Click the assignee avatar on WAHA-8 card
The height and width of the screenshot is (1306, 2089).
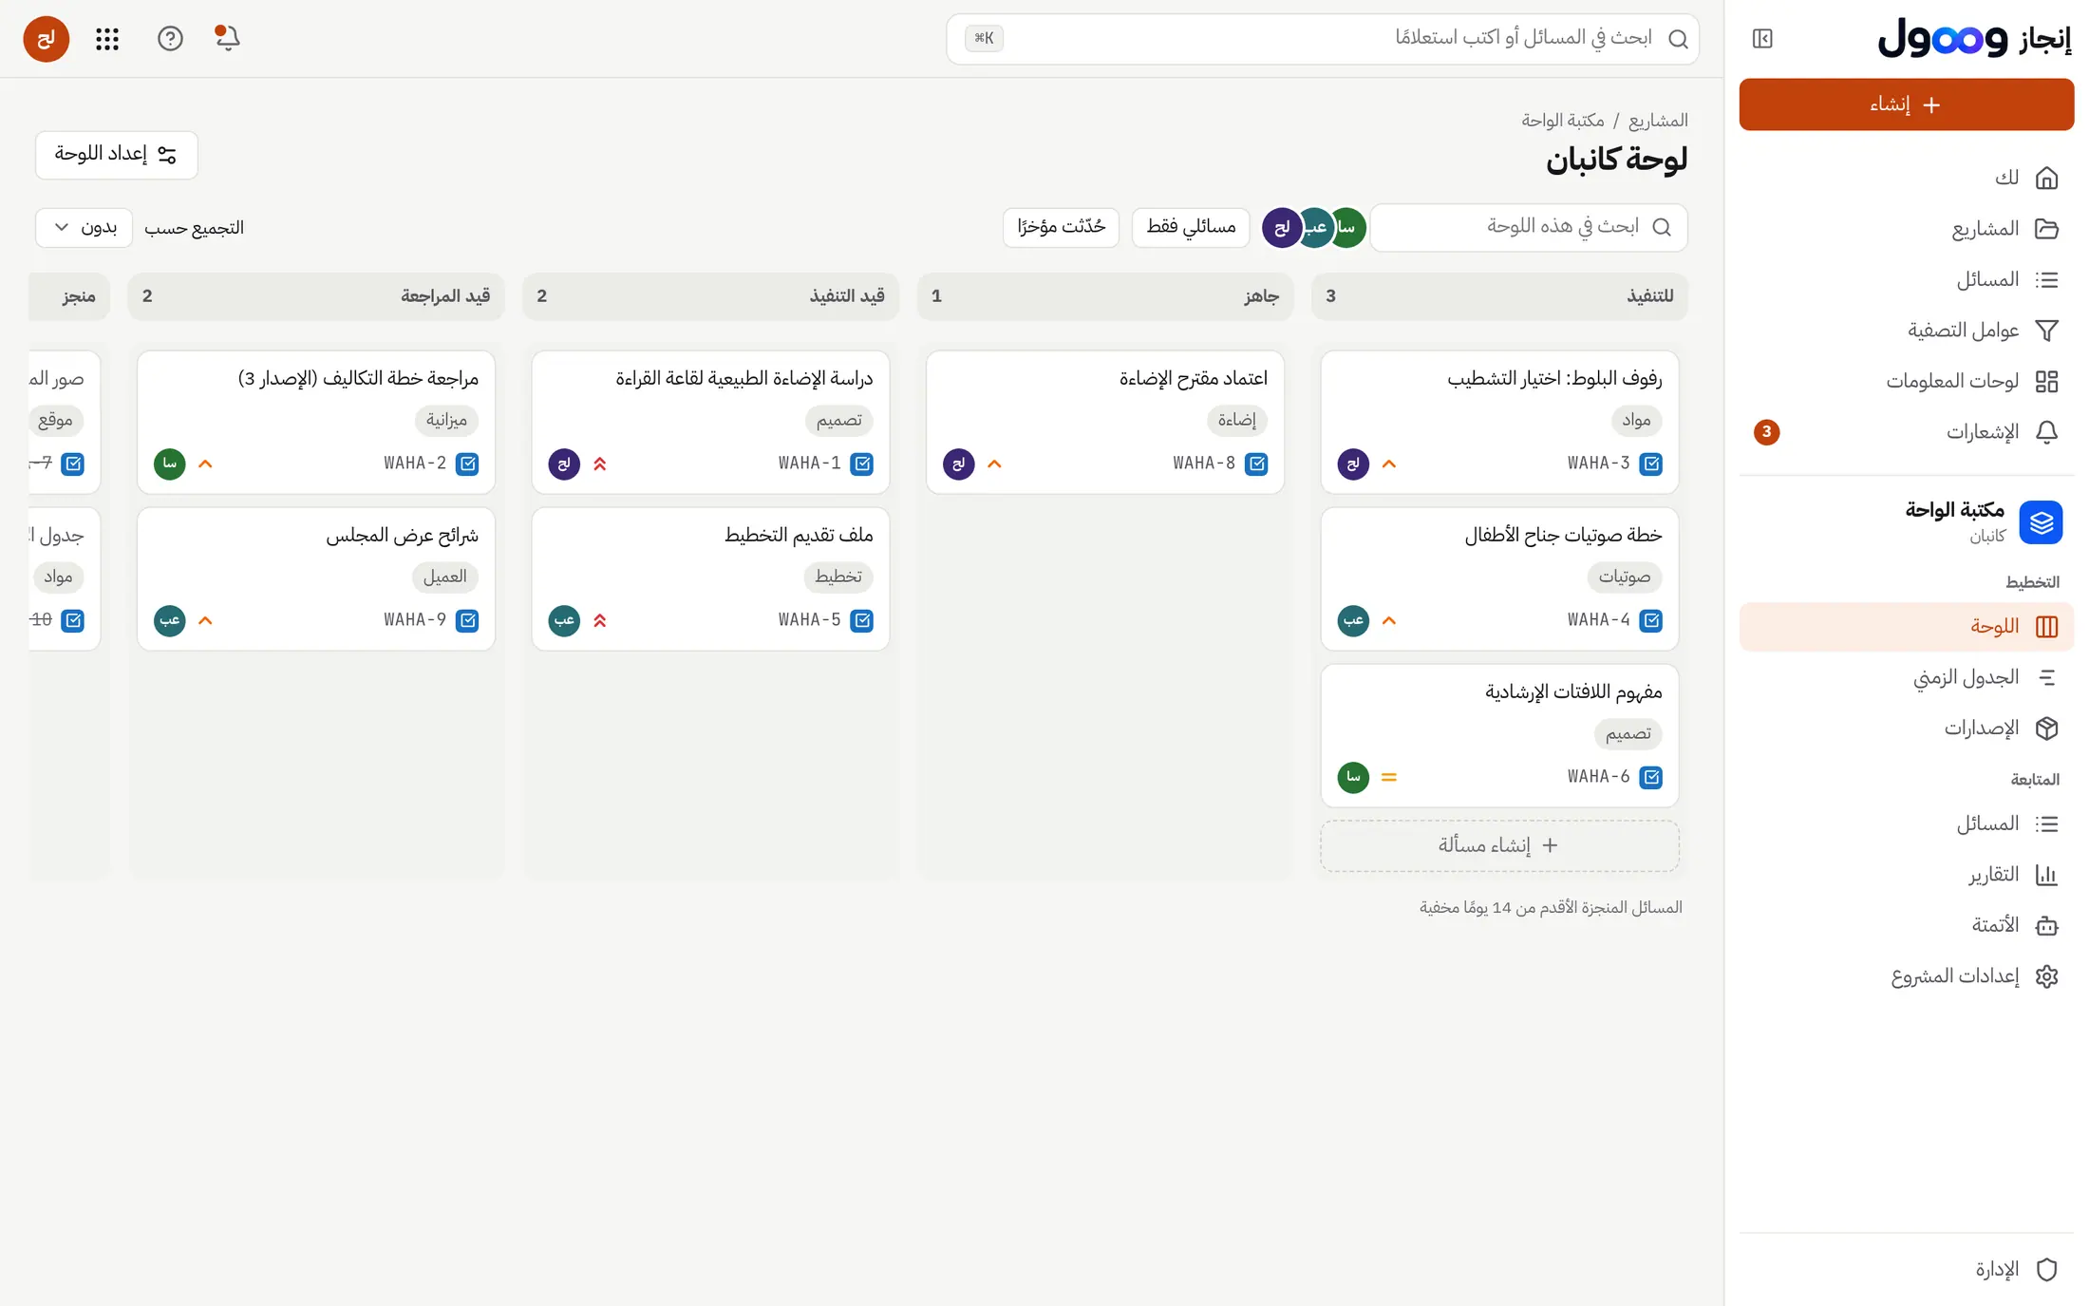click(959, 464)
